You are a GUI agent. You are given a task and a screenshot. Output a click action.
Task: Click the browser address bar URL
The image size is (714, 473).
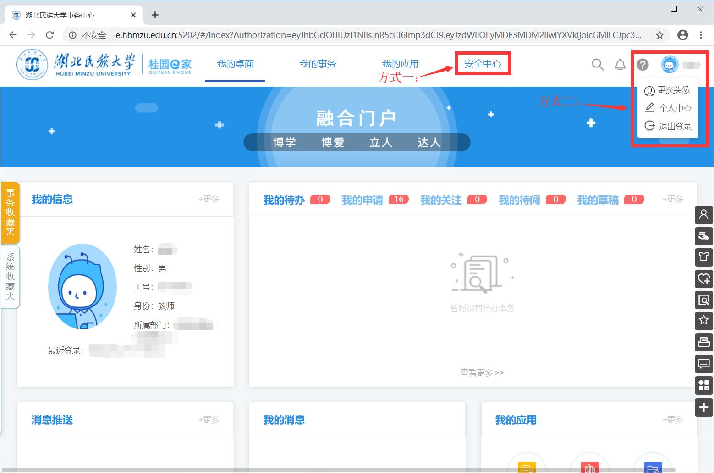(x=378, y=35)
